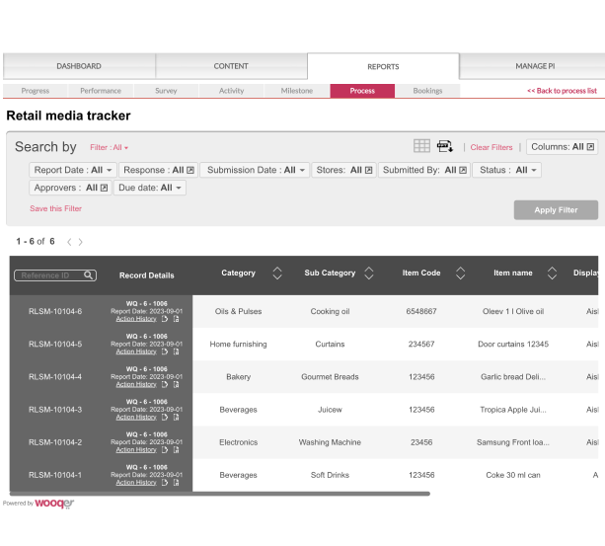Switch to the table grid view icon
This screenshot has width=605, height=546.
421,146
